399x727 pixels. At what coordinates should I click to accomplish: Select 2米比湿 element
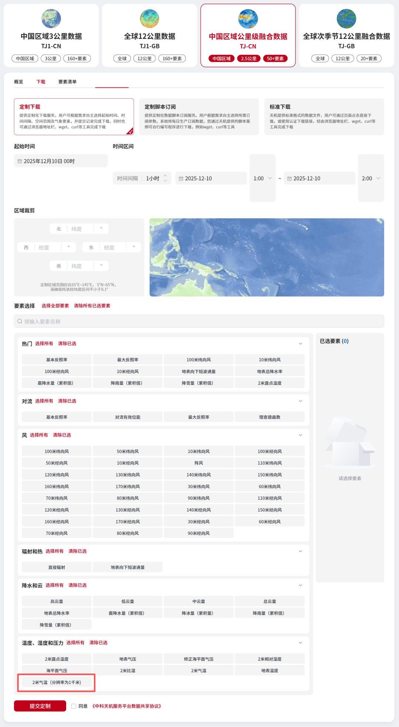127,670
